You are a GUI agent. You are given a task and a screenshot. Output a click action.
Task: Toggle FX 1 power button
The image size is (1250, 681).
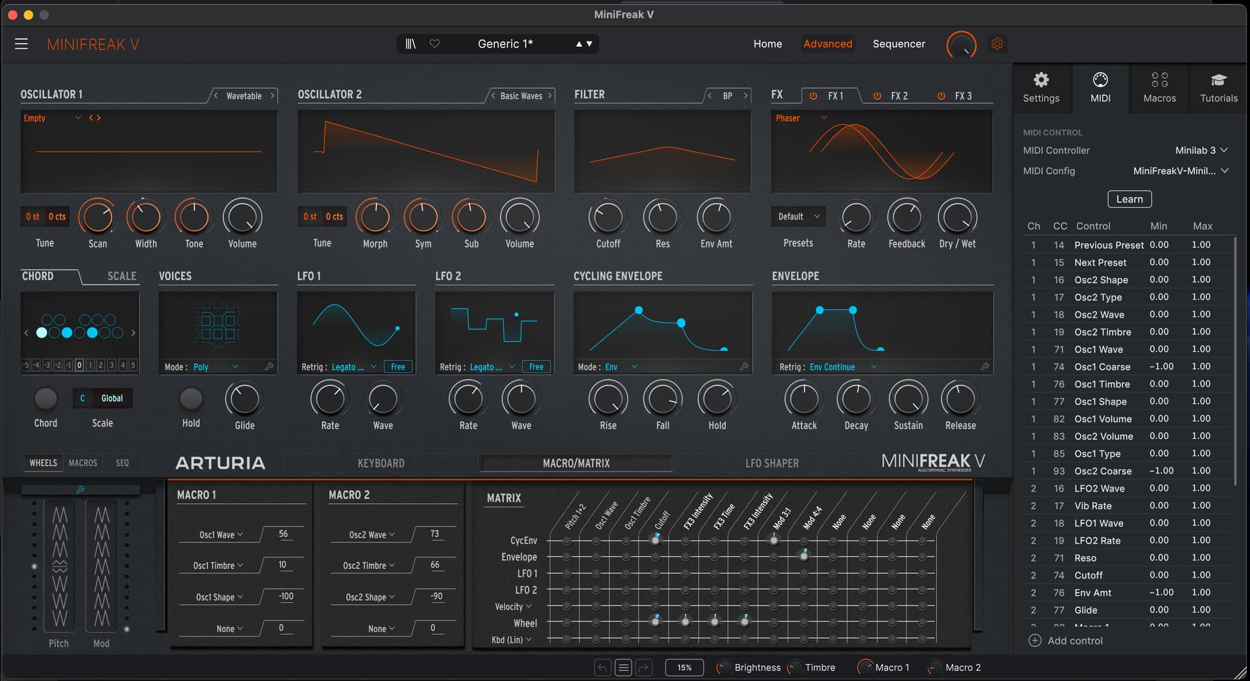point(813,96)
